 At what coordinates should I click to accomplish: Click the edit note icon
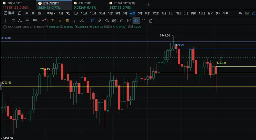pos(129,21)
